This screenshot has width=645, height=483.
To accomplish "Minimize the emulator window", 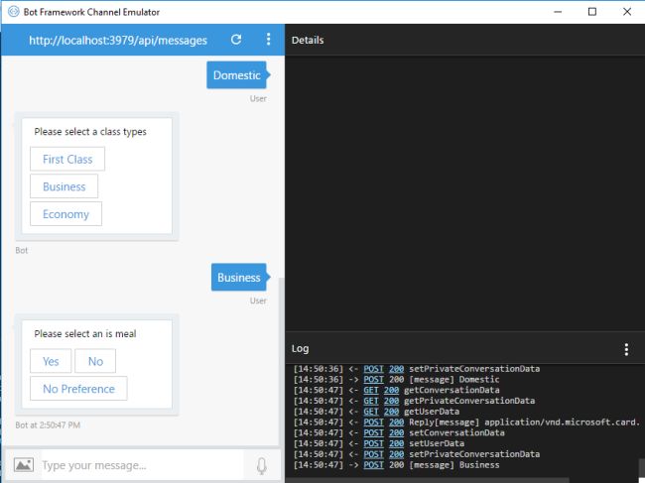I will coord(558,12).
